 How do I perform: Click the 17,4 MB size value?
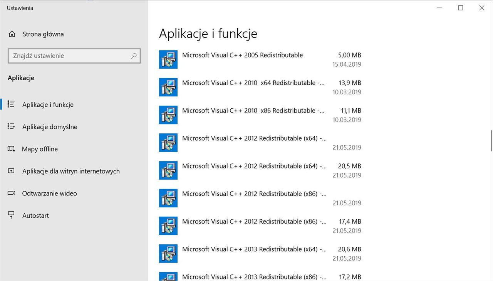coord(350,222)
